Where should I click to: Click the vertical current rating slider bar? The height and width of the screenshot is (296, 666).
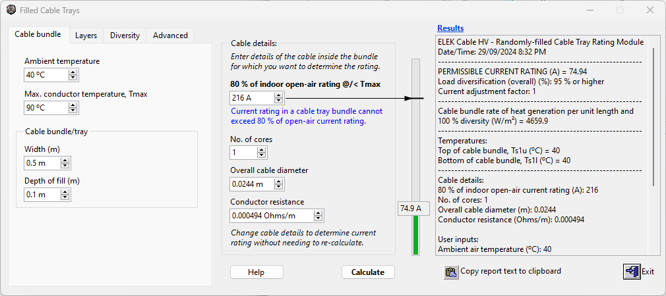415,145
